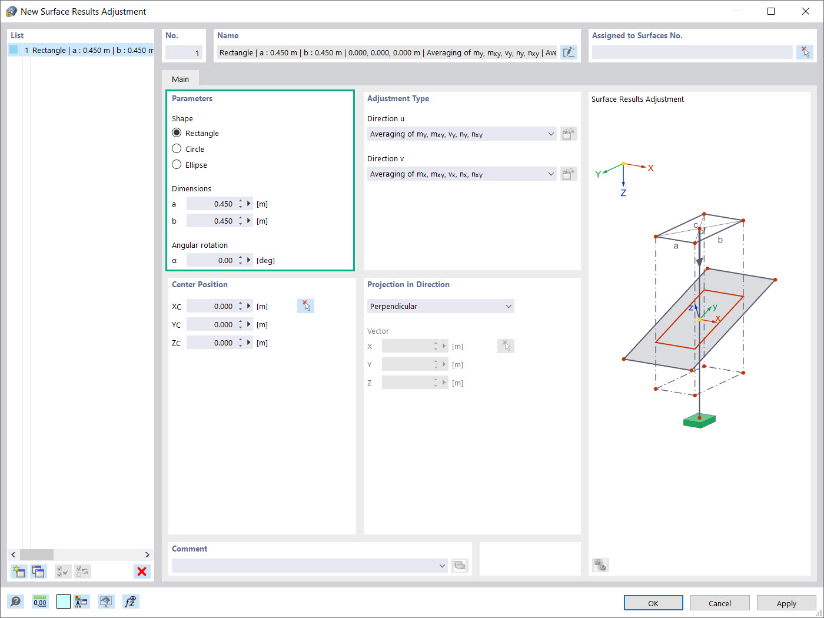Click the dimension b value field

[x=211, y=221]
